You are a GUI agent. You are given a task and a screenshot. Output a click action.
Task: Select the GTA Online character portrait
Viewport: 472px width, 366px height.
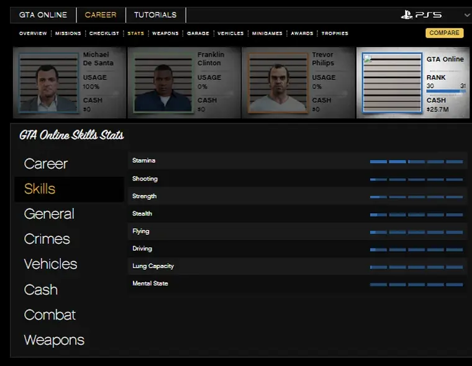392,83
